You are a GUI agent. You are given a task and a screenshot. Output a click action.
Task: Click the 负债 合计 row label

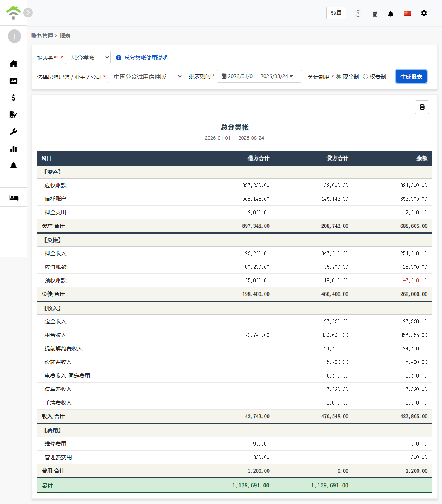(53, 294)
